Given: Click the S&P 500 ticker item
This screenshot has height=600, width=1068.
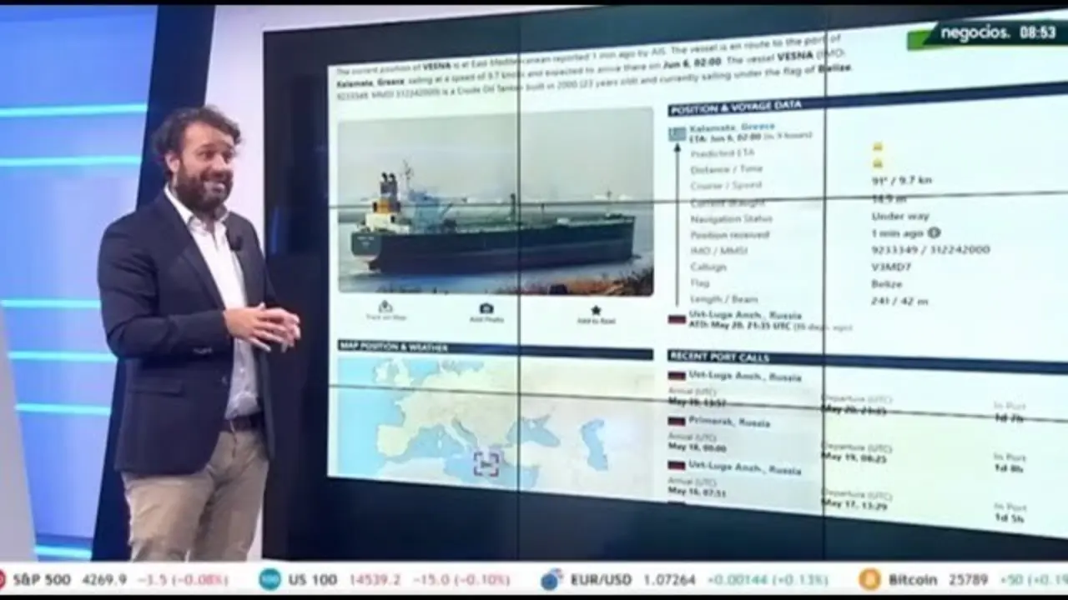Looking at the screenshot, I should pos(42,579).
